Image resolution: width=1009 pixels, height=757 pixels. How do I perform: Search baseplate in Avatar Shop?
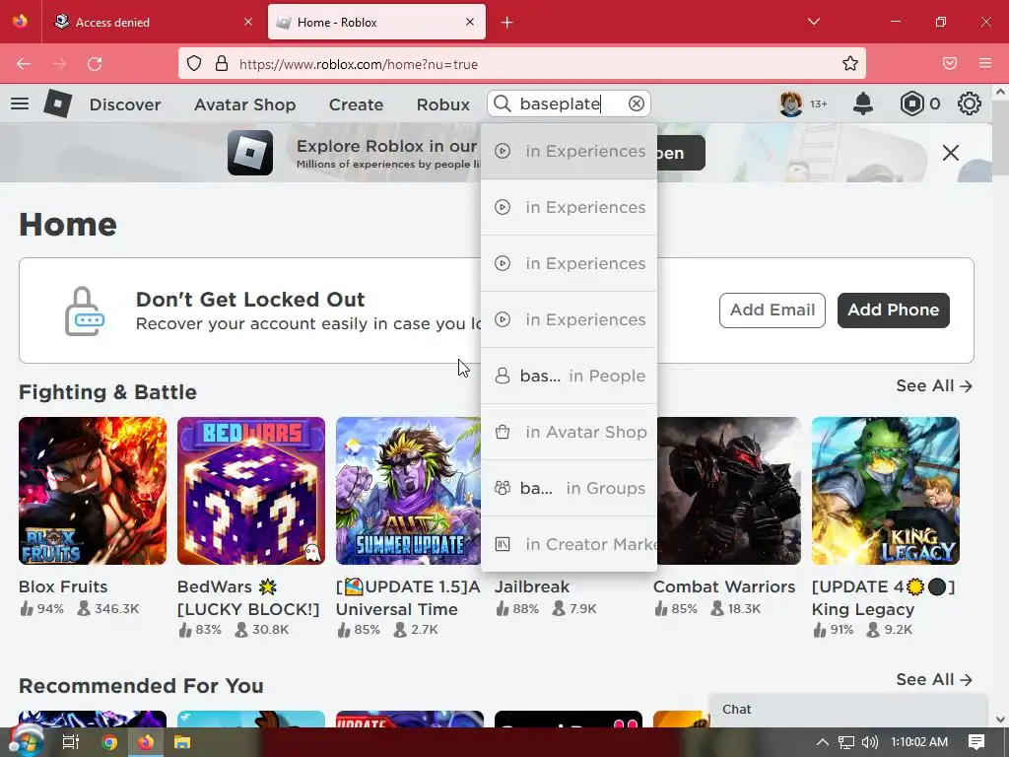(x=569, y=432)
